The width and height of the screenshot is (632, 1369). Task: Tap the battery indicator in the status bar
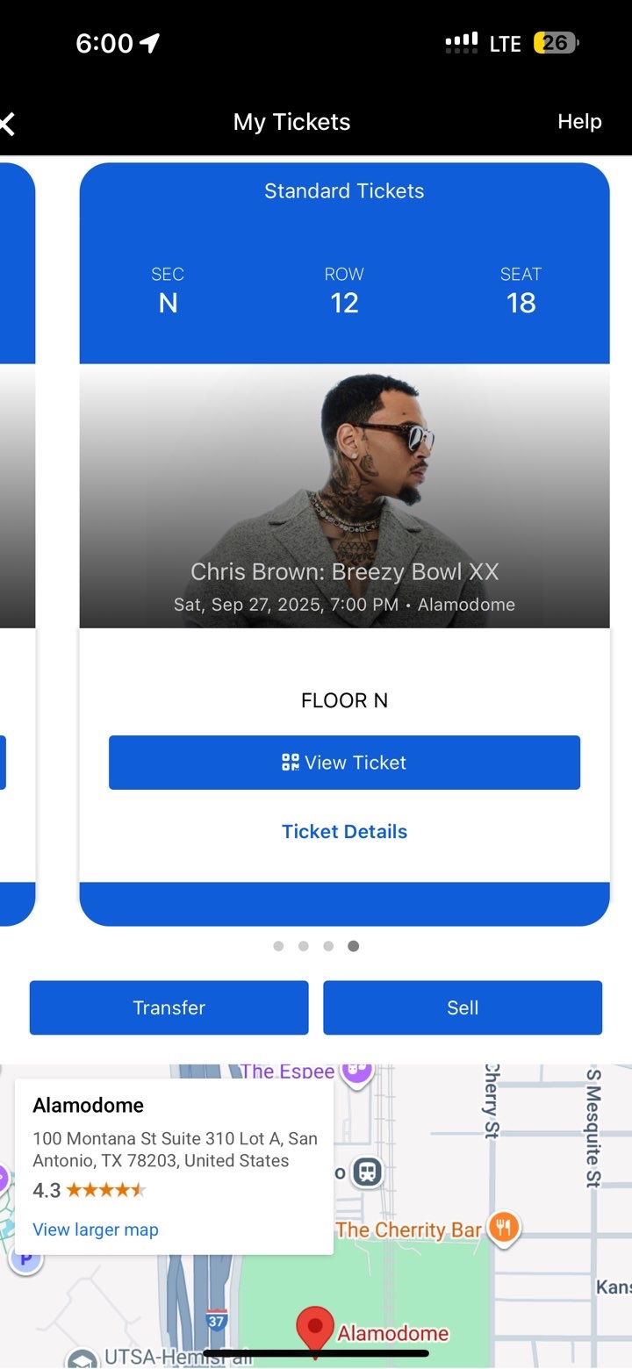(554, 42)
